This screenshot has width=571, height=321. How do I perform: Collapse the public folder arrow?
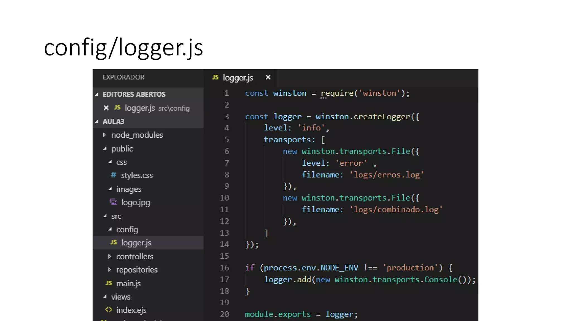pos(105,149)
